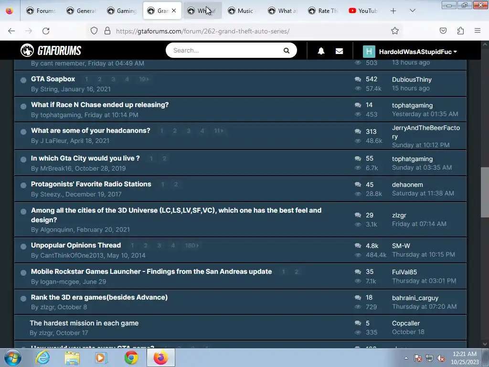Click the site security padlock icon
The image size is (489, 367).
click(x=107, y=31)
